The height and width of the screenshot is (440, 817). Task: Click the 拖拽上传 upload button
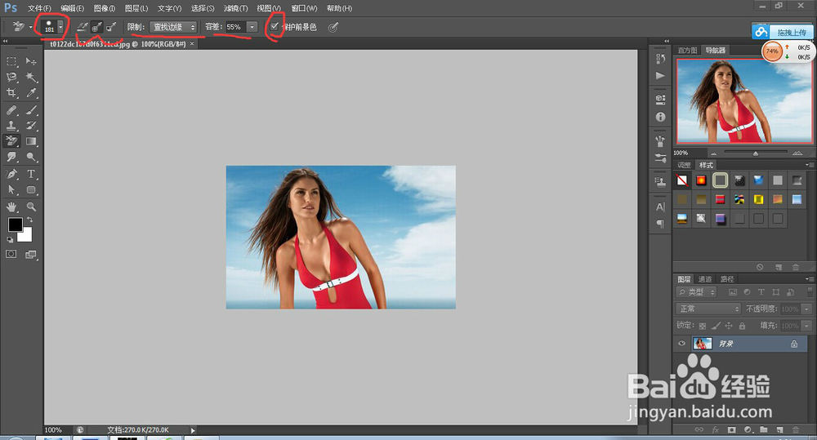(x=782, y=32)
